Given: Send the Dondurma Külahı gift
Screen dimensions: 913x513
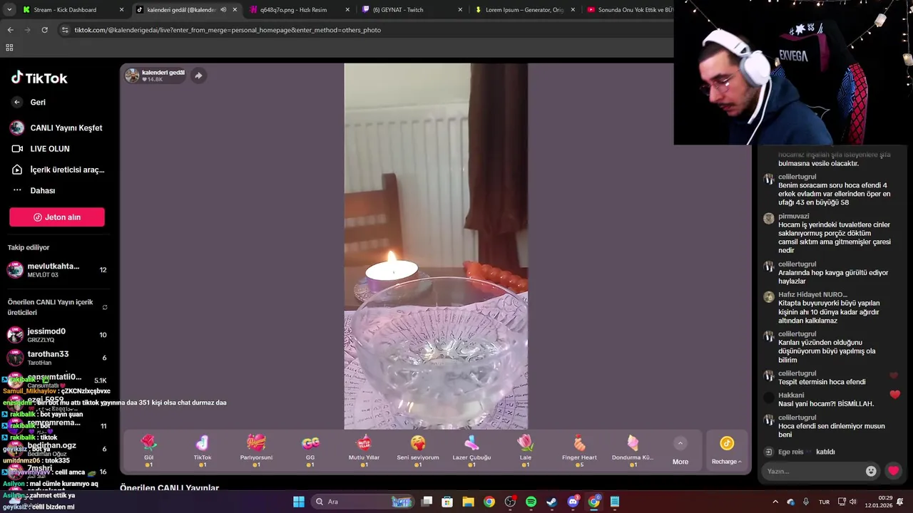Looking at the screenshot, I should pos(633,452).
